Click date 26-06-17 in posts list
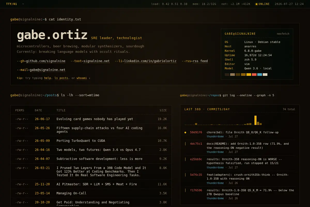 (x=42, y=119)
